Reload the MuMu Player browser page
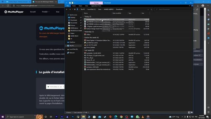The height and width of the screenshot is (119, 211). coord(8,6)
